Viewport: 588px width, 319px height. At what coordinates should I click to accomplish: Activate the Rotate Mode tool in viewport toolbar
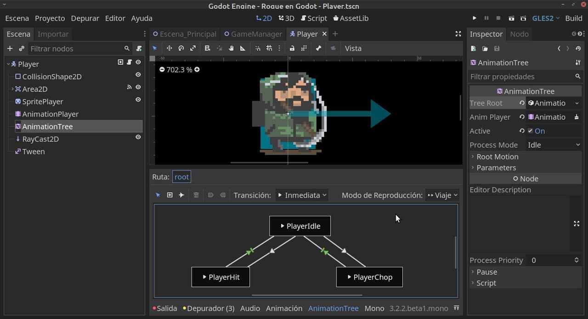coord(181,48)
